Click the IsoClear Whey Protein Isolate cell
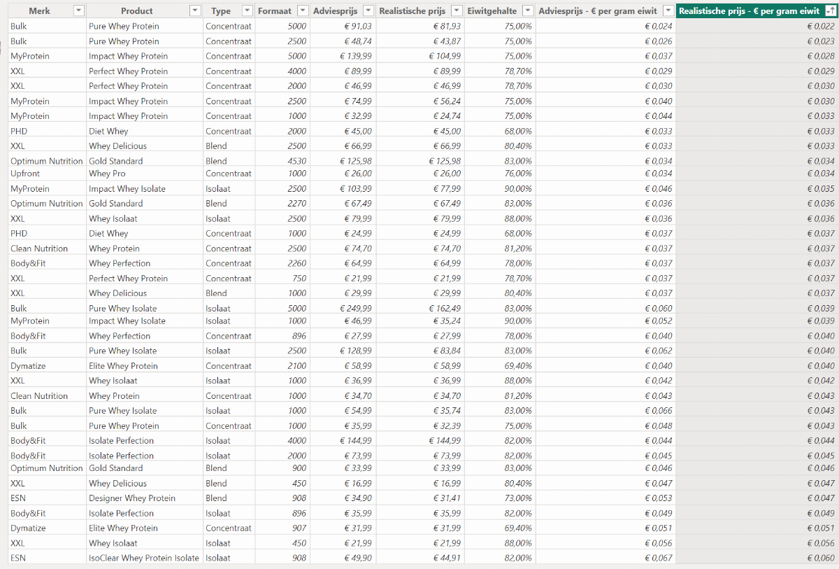This screenshot has height=569, width=839. click(143, 558)
